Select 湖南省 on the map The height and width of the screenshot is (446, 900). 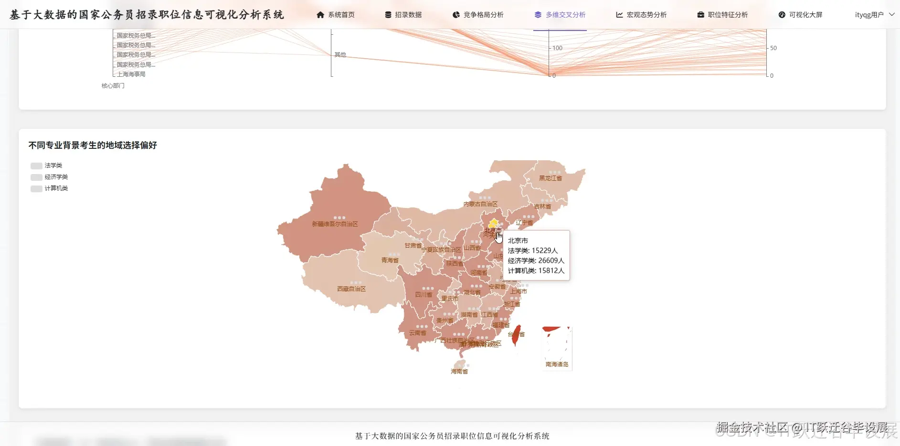click(469, 315)
